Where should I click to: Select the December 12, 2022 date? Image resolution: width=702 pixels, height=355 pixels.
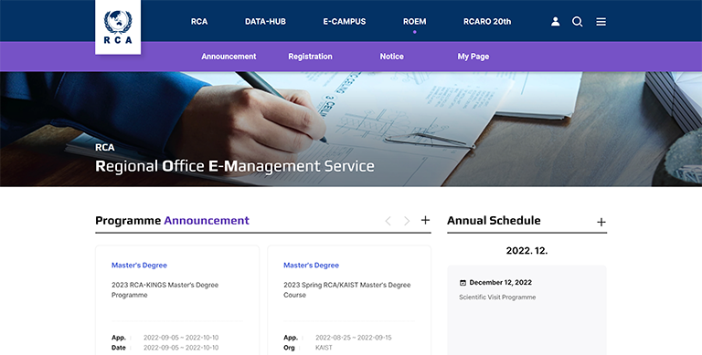(x=501, y=283)
